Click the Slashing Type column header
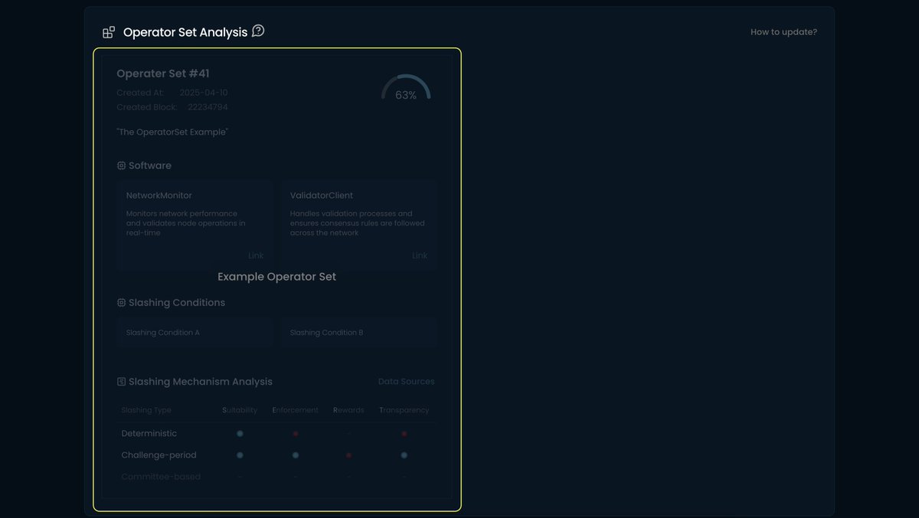This screenshot has width=919, height=518. pyautogui.click(x=146, y=410)
